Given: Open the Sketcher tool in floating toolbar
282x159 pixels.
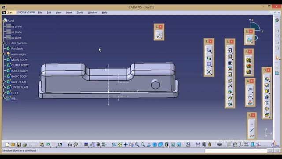Looking at the screenshot, I should point(159,35).
